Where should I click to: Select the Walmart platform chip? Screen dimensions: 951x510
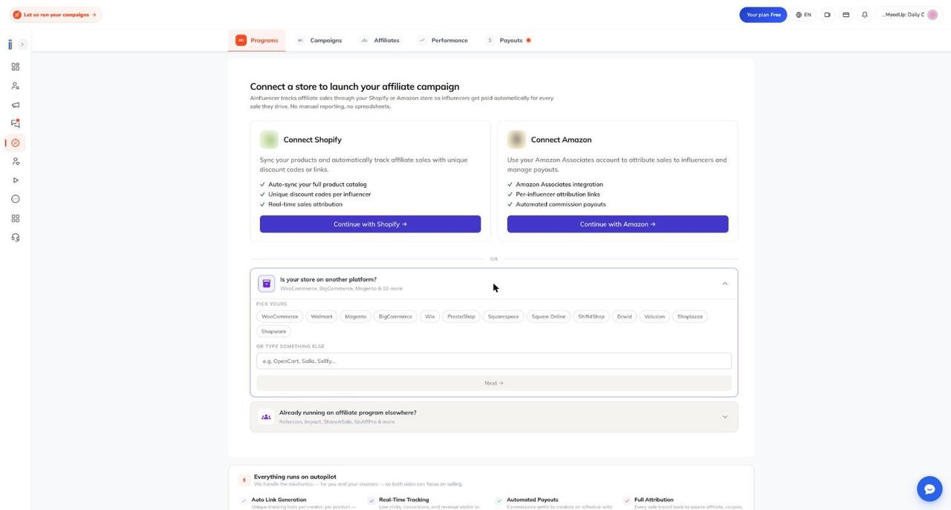[x=322, y=316]
